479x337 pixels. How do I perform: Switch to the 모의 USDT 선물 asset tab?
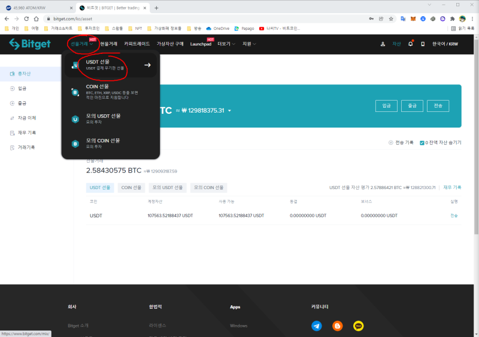pos(168,187)
